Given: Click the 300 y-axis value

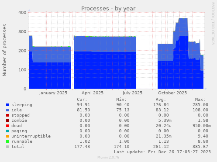Looking at the screenshot, I should (22, 31).
